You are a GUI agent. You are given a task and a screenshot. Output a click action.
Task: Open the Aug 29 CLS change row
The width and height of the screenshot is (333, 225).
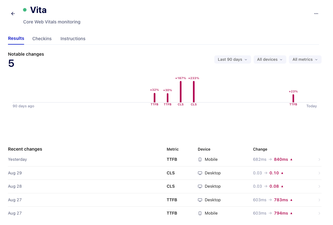164,173
